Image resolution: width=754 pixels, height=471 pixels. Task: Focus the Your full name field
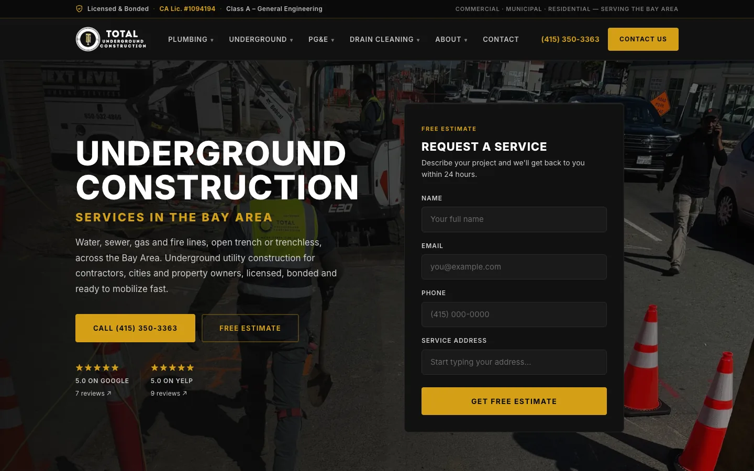[x=514, y=219]
